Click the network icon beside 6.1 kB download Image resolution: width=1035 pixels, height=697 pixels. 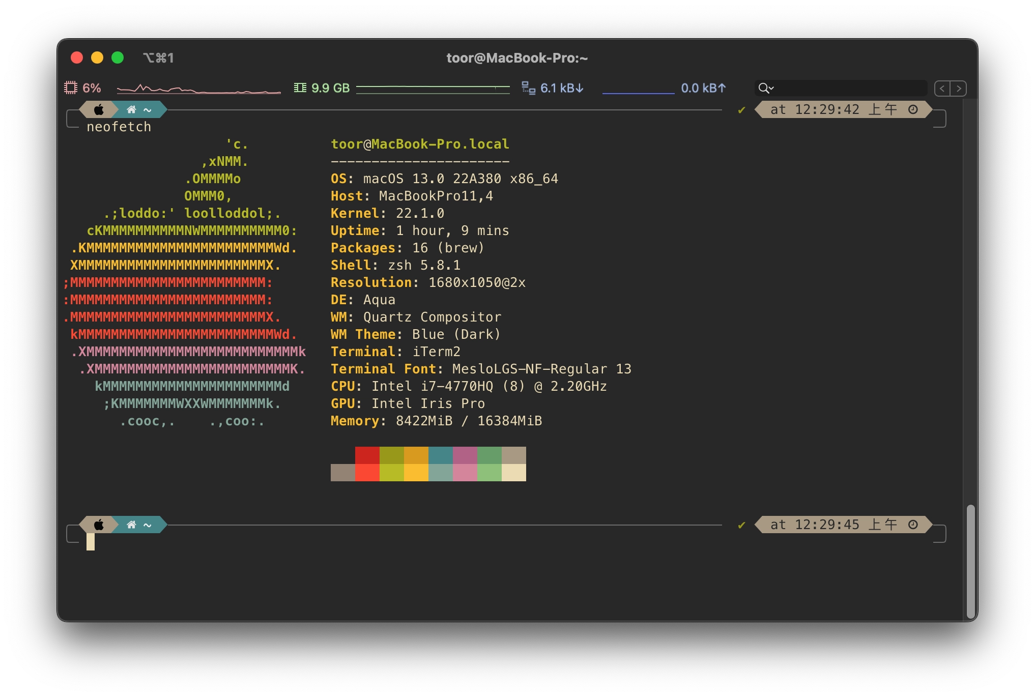tap(529, 88)
